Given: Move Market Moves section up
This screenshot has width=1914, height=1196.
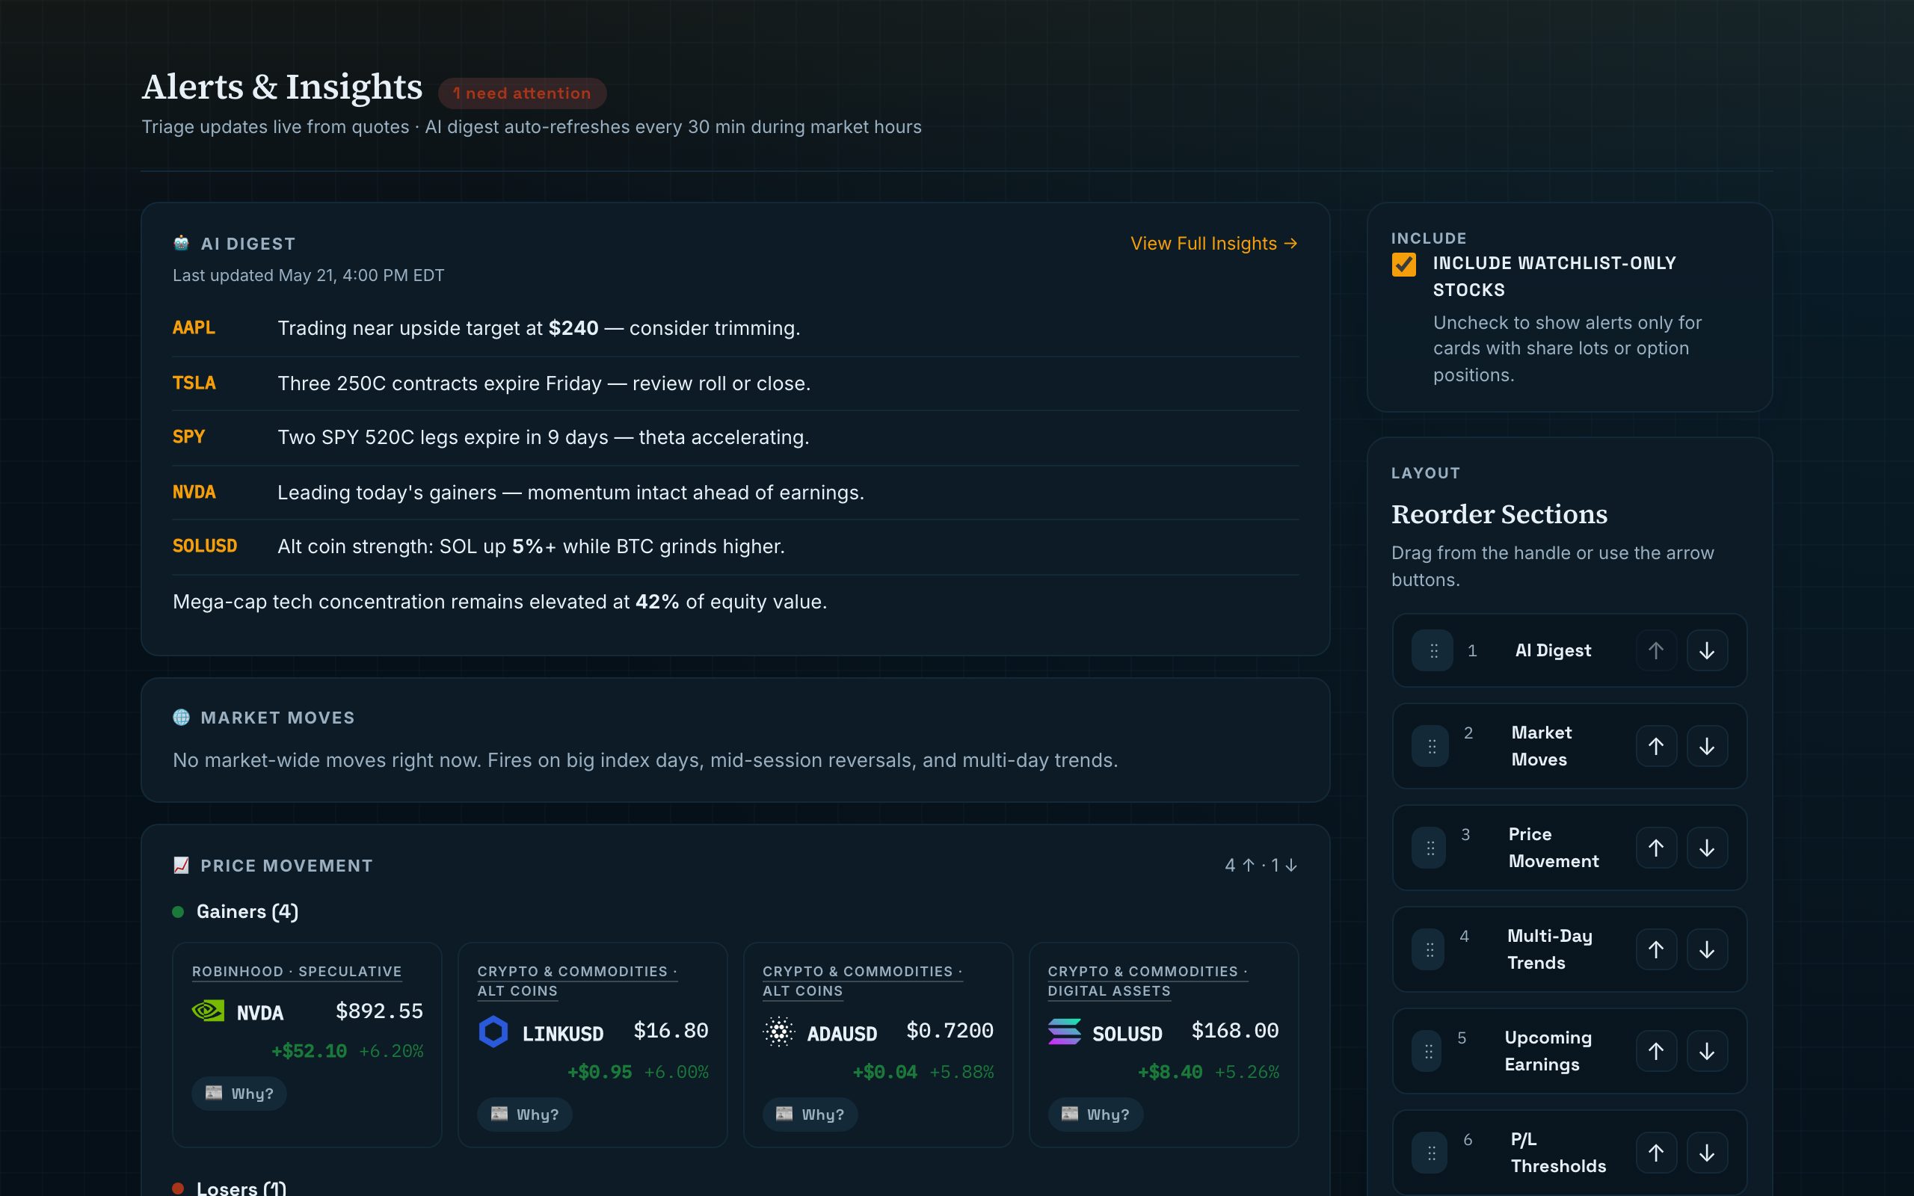Looking at the screenshot, I should point(1655,746).
